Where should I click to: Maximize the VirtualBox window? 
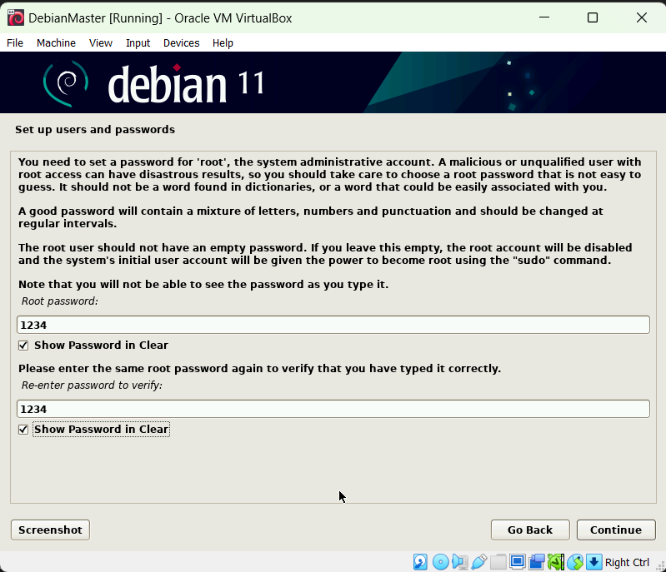pos(593,17)
